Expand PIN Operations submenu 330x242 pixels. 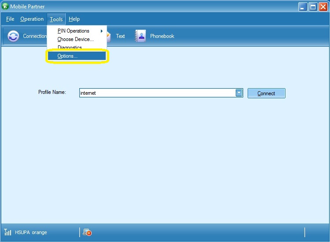(77, 31)
